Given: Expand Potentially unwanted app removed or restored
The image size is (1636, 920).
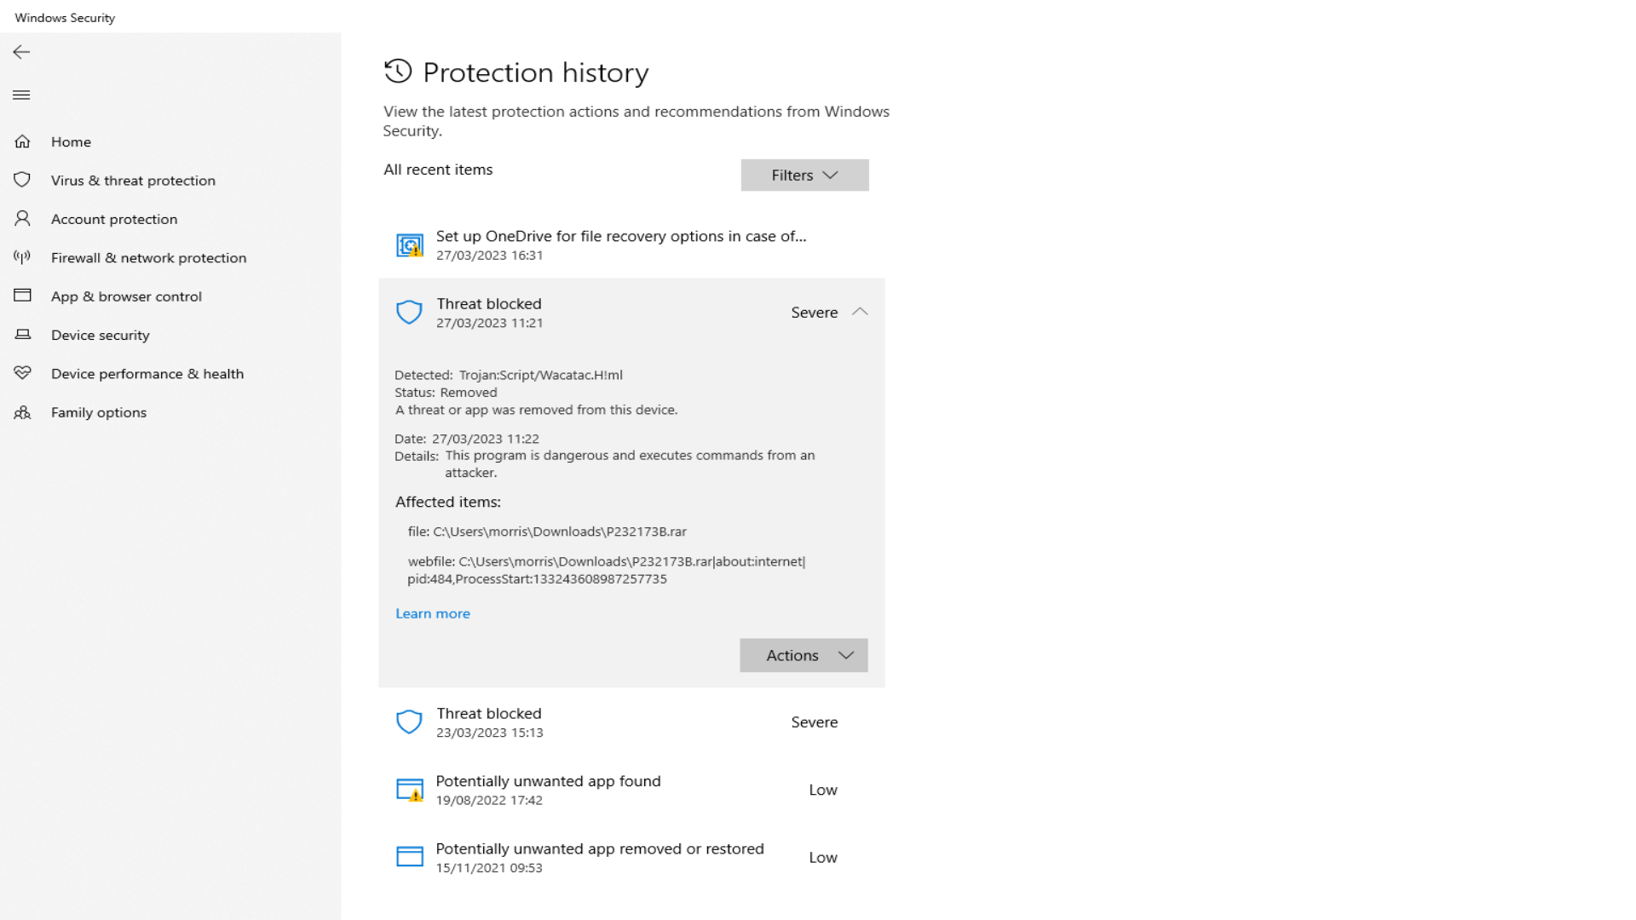Looking at the screenshot, I should tap(631, 857).
